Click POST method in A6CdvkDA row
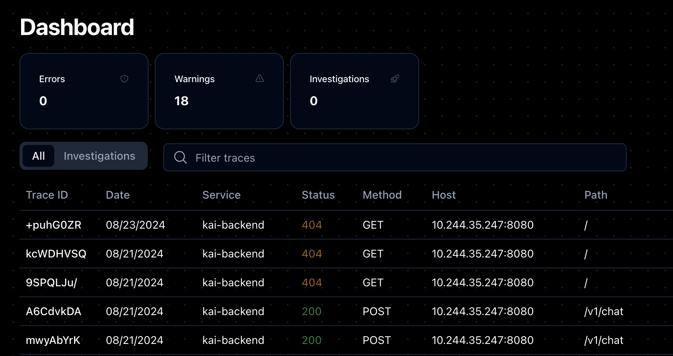 point(377,311)
